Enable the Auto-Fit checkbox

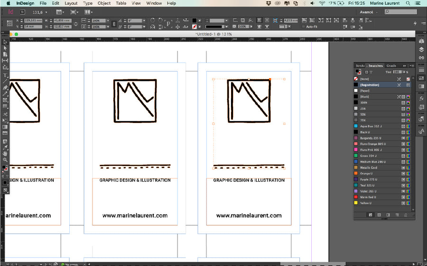[303, 27]
